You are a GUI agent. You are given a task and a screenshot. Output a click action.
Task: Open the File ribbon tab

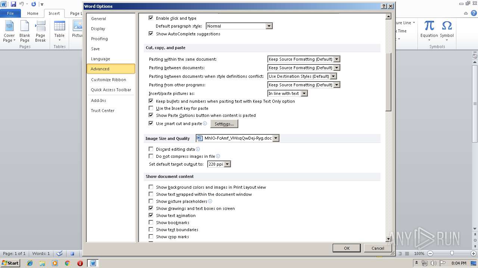tap(10, 13)
